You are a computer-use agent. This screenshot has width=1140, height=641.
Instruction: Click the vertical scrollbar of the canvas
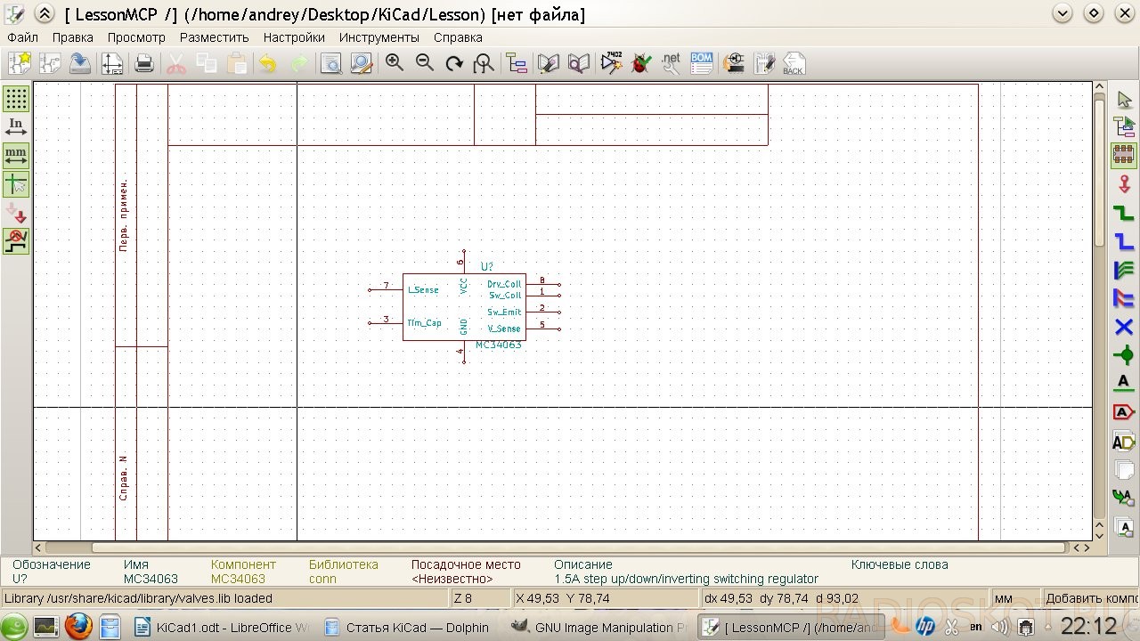(x=1099, y=174)
